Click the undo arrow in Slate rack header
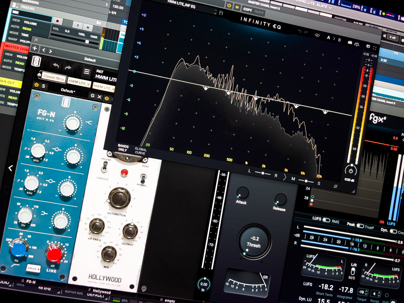The height and width of the screenshot is (303, 404). point(56,66)
